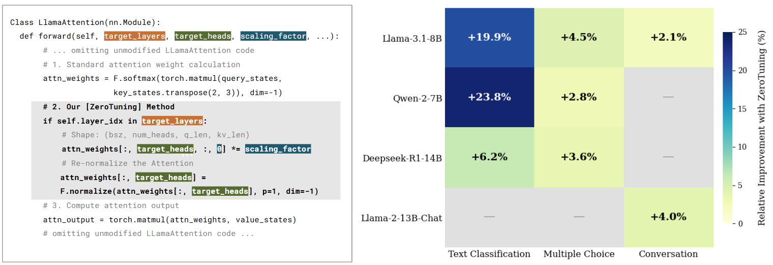Screen dimensions: 773x265
Task: Select the +4.0% Llama-2-13B-Chat cell
Action: (x=668, y=217)
